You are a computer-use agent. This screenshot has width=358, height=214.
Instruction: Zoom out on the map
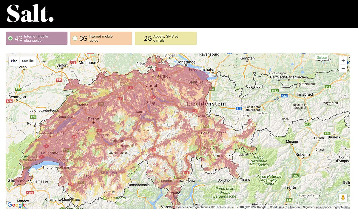[x=343, y=69]
